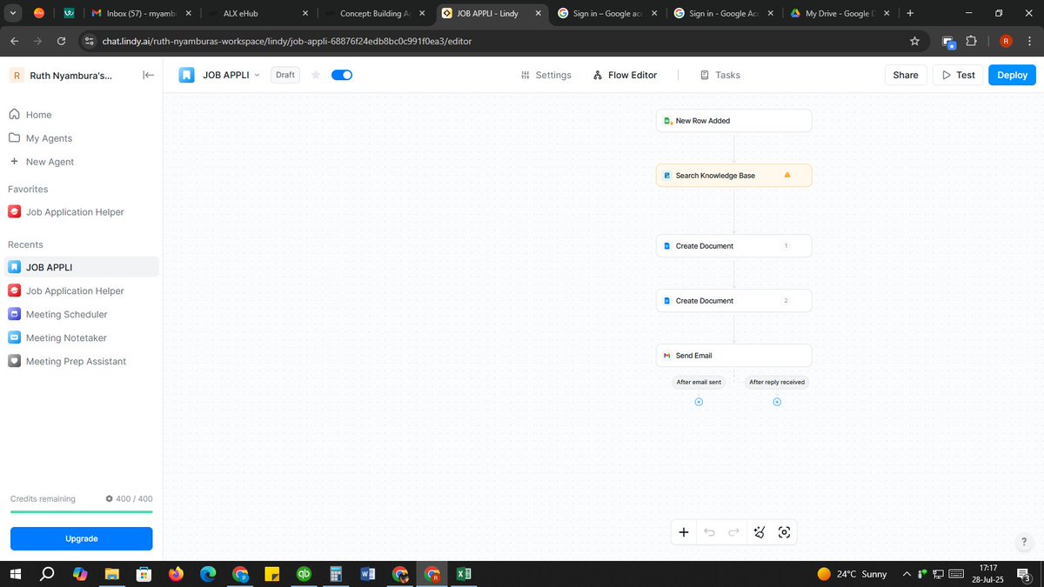Open Word from the taskbar

click(367, 574)
